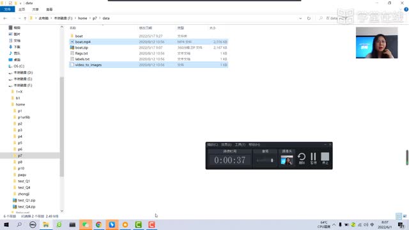Screen dimensions: 409x230
Task: Open the volume control in tray
Action: tap(366, 224)
